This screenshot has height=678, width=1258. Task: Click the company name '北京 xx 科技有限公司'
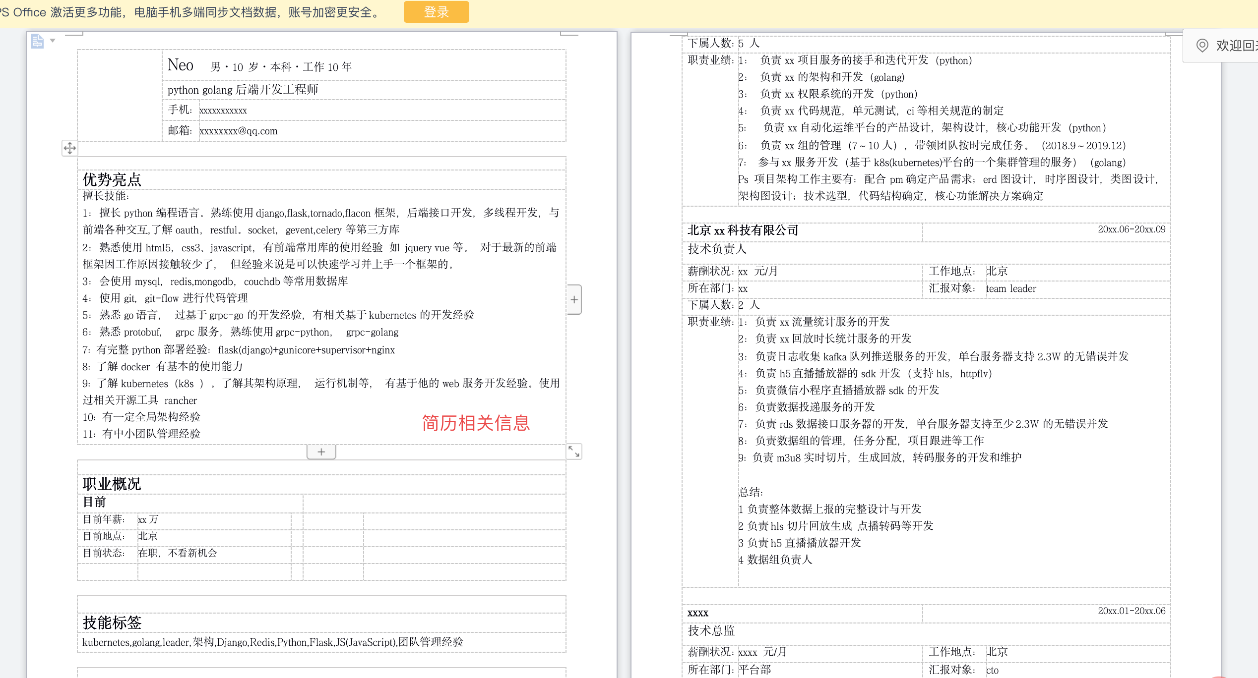pos(743,230)
